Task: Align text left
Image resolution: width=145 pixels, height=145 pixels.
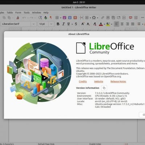Action: (x=116, y=24)
